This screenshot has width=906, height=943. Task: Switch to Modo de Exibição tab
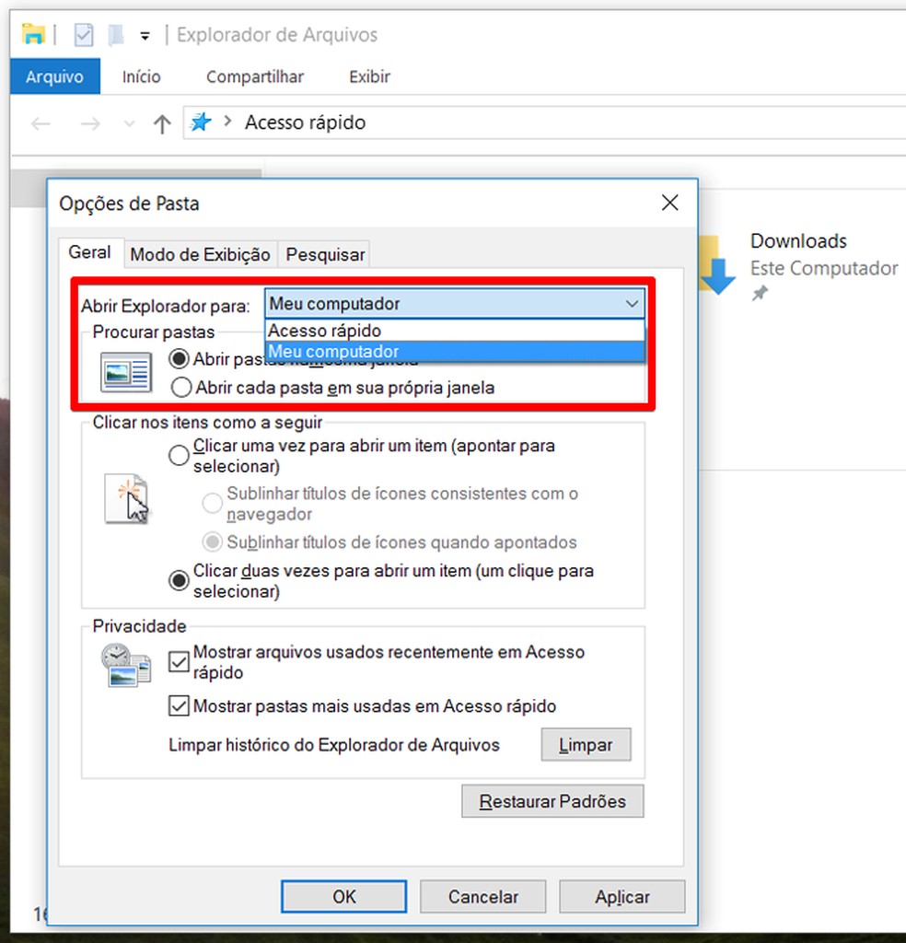click(200, 254)
